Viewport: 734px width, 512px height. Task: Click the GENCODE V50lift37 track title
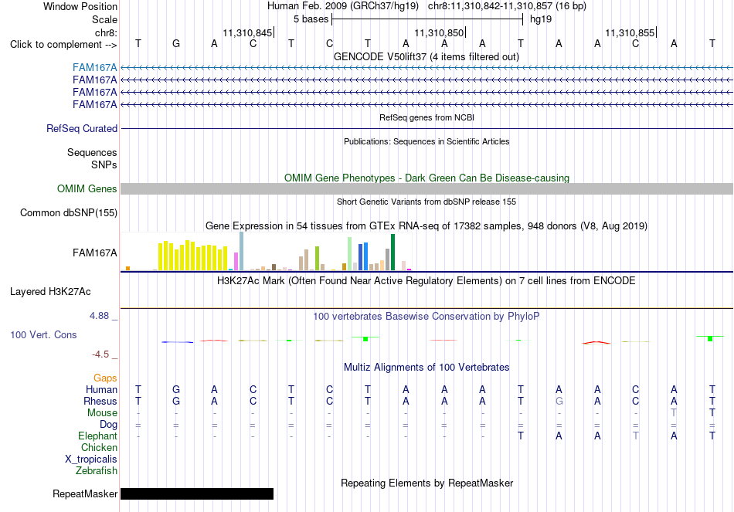pos(426,56)
